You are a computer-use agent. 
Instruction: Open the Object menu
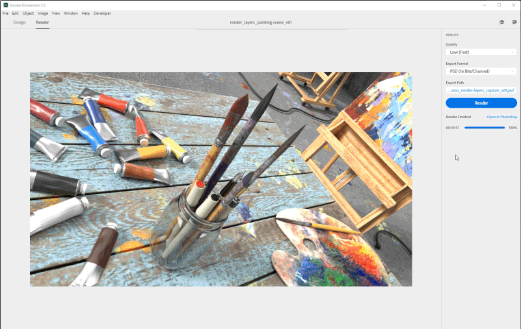(x=28, y=13)
